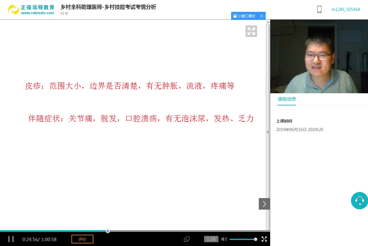Click the overlapping-windows icon in player bar
The height and width of the screenshot is (246, 368).
click(187, 239)
